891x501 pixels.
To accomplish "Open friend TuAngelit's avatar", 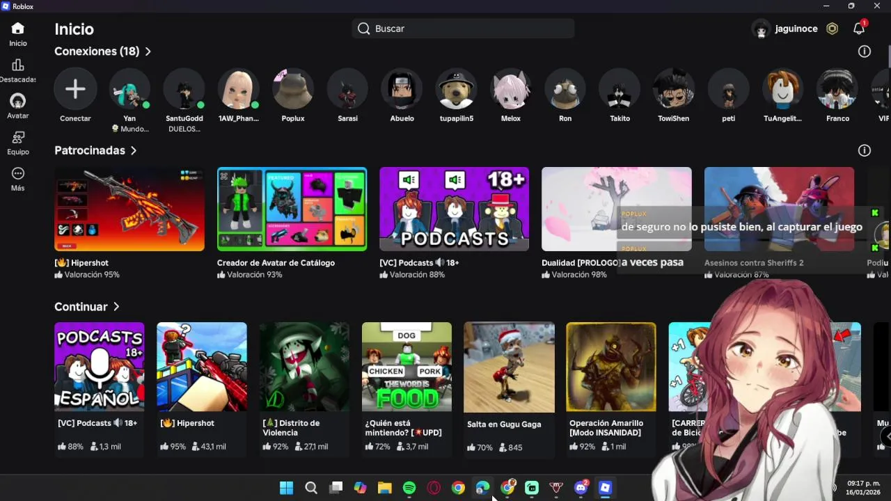I will [x=783, y=88].
